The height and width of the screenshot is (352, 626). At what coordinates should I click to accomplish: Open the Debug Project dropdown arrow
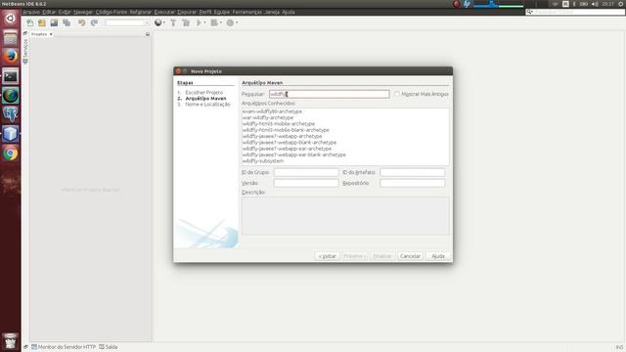220,22
